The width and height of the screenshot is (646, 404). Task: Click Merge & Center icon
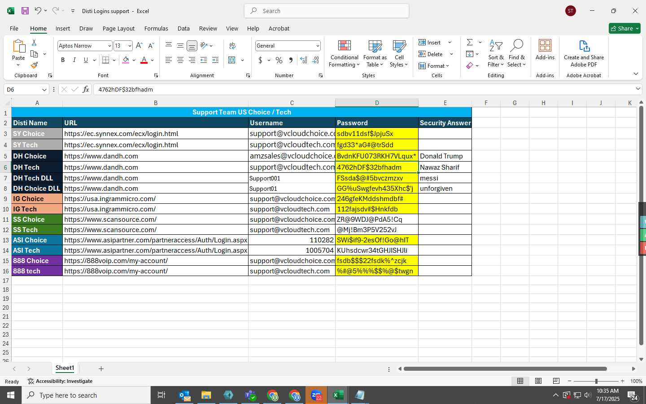coord(232,60)
